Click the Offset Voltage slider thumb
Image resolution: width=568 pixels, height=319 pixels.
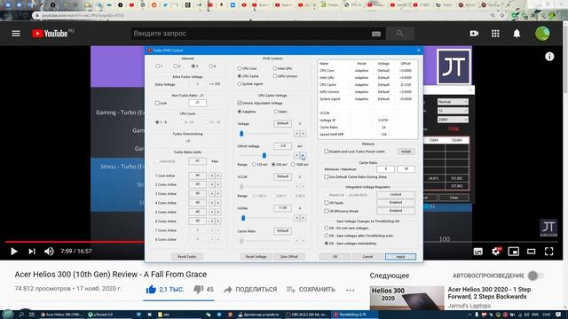click(x=264, y=155)
